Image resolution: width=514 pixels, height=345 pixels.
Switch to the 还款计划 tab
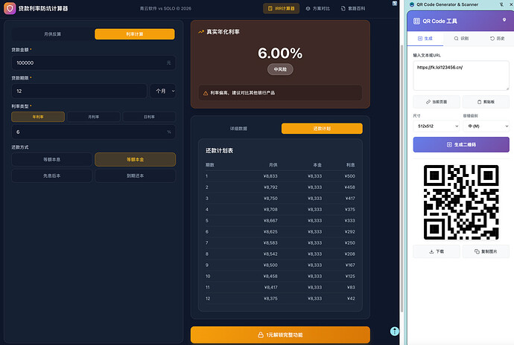[322, 129]
